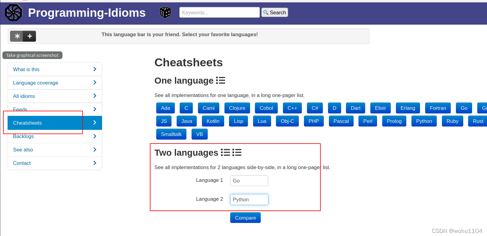Screen dimensions: 487x236
Task: Click the Language 1 input field
Action: point(249,181)
